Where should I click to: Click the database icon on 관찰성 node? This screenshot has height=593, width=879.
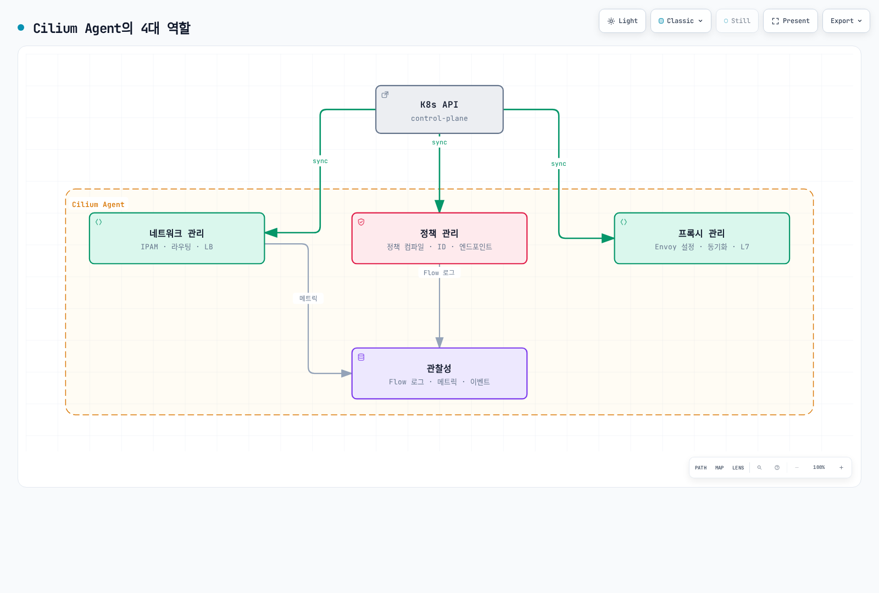[x=361, y=357]
